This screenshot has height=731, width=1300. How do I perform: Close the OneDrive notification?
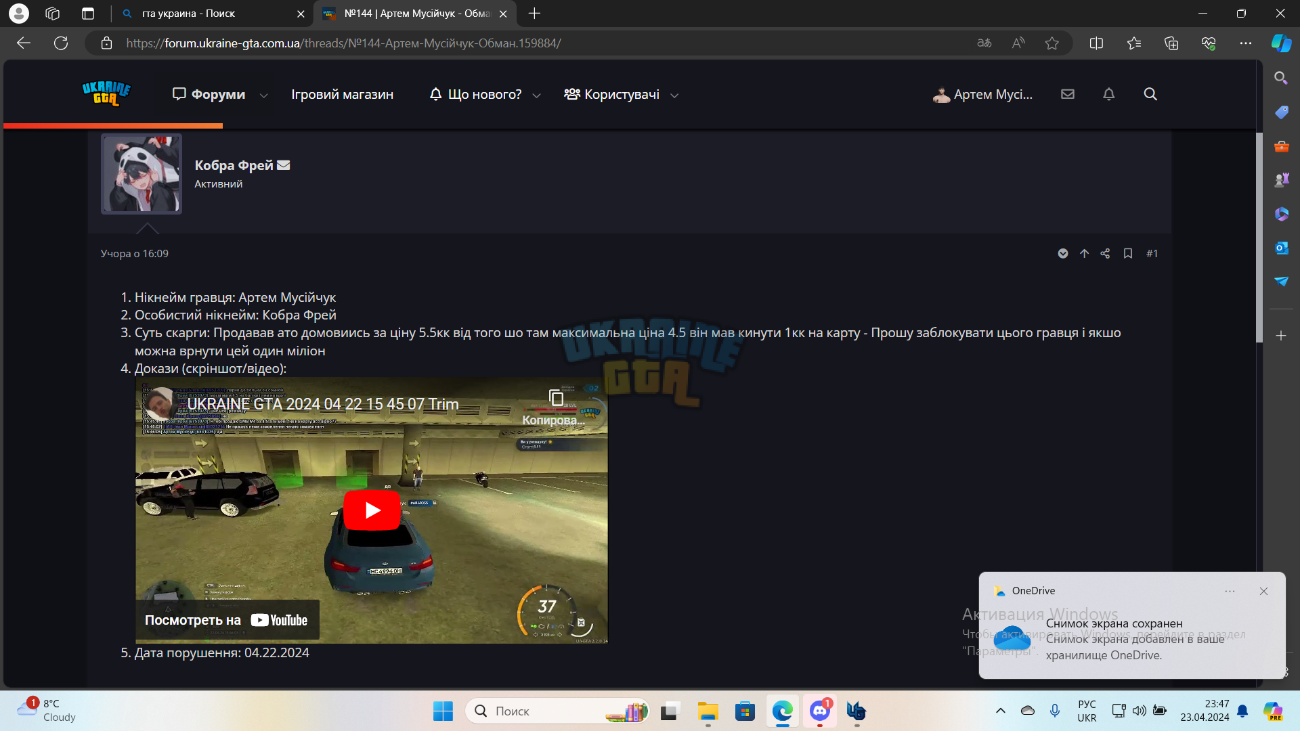pos(1263,591)
